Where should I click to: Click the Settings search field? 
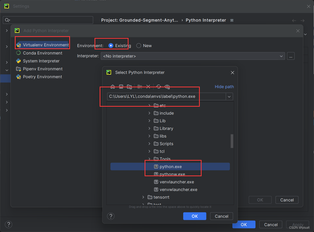[x=48, y=20]
